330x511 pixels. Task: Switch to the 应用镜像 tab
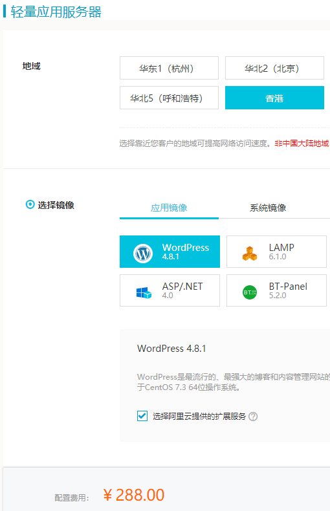169,208
